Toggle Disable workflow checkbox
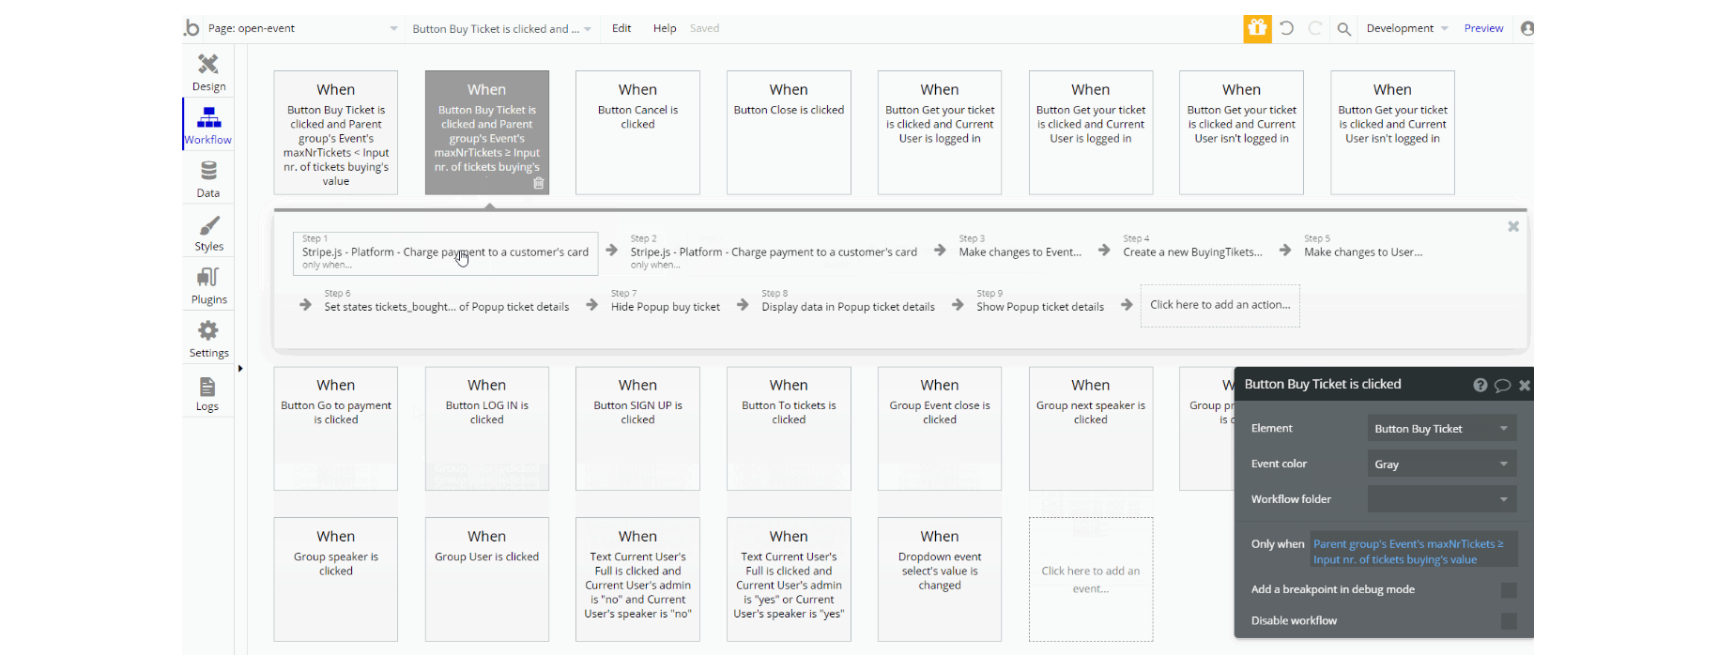This screenshot has width=1718, height=655. click(x=1509, y=620)
